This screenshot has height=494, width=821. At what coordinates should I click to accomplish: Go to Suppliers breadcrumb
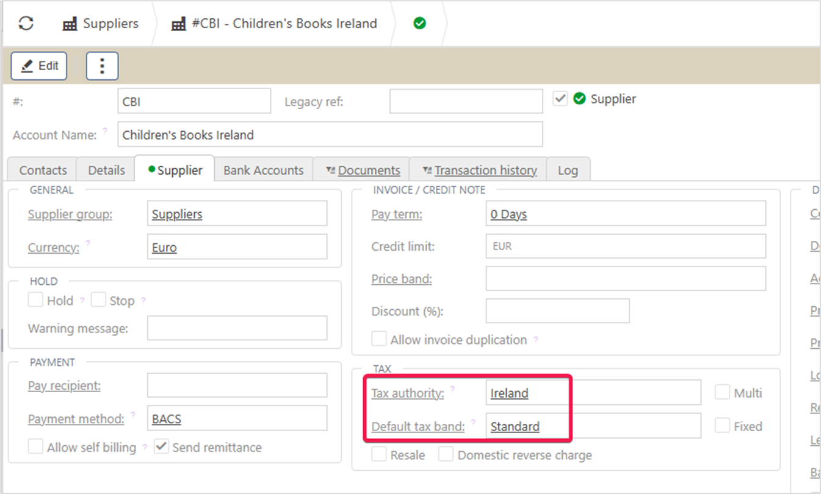(110, 24)
